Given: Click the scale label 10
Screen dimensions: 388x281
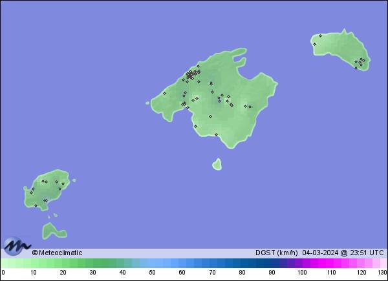Looking at the screenshot, I should [x=34, y=273].
